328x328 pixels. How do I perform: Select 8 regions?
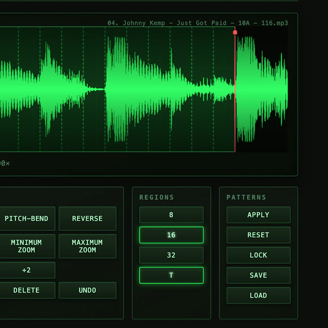click(171, 214)
